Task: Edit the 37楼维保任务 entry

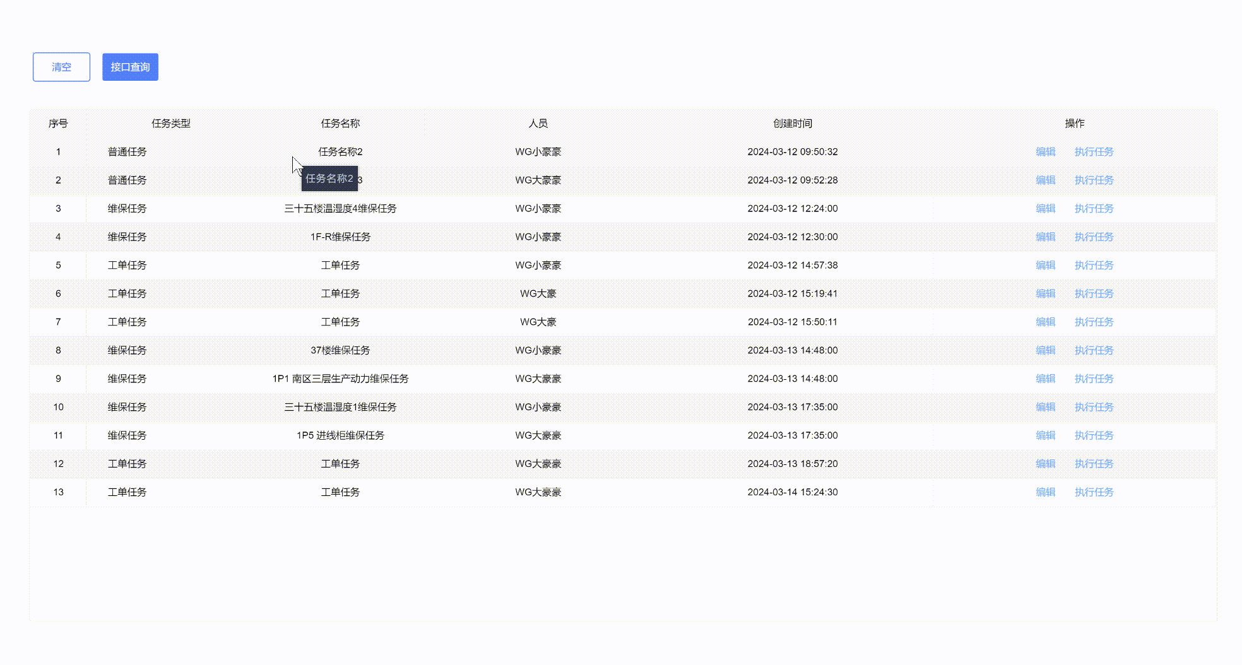Action: [1045, 350]
